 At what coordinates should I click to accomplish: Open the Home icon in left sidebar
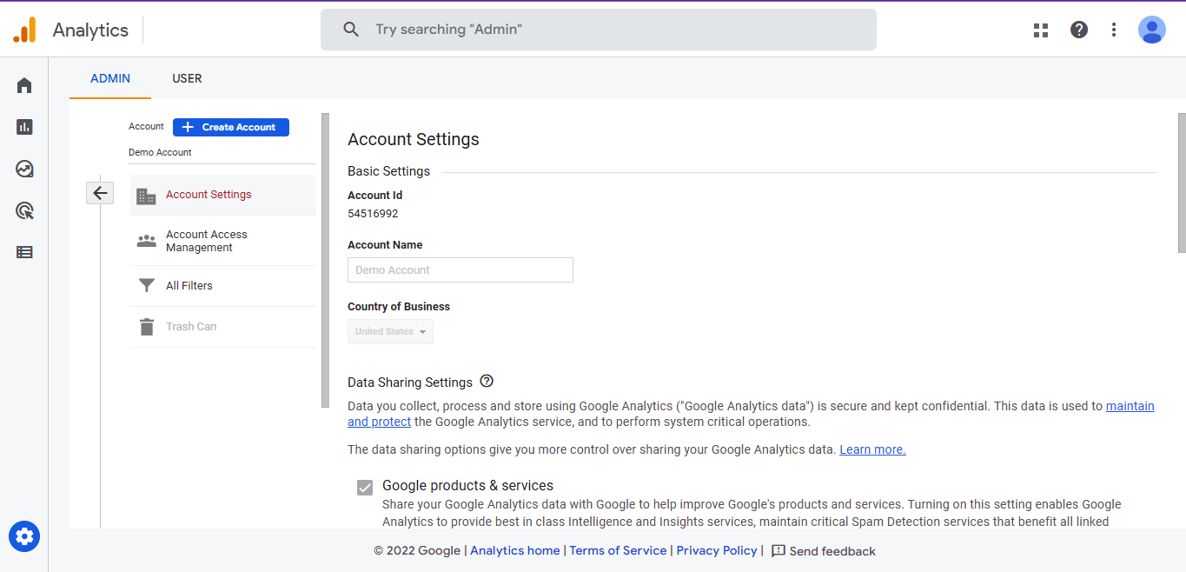coord(24,85)
